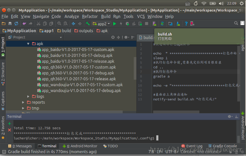246x156 pixels.
Task: Switch to the Terminal tool tab
Action: coord(47,146)
